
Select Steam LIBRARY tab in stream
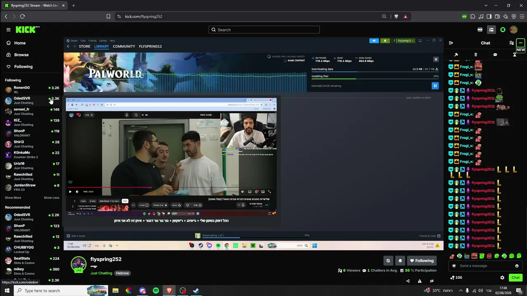pos(102,46)
